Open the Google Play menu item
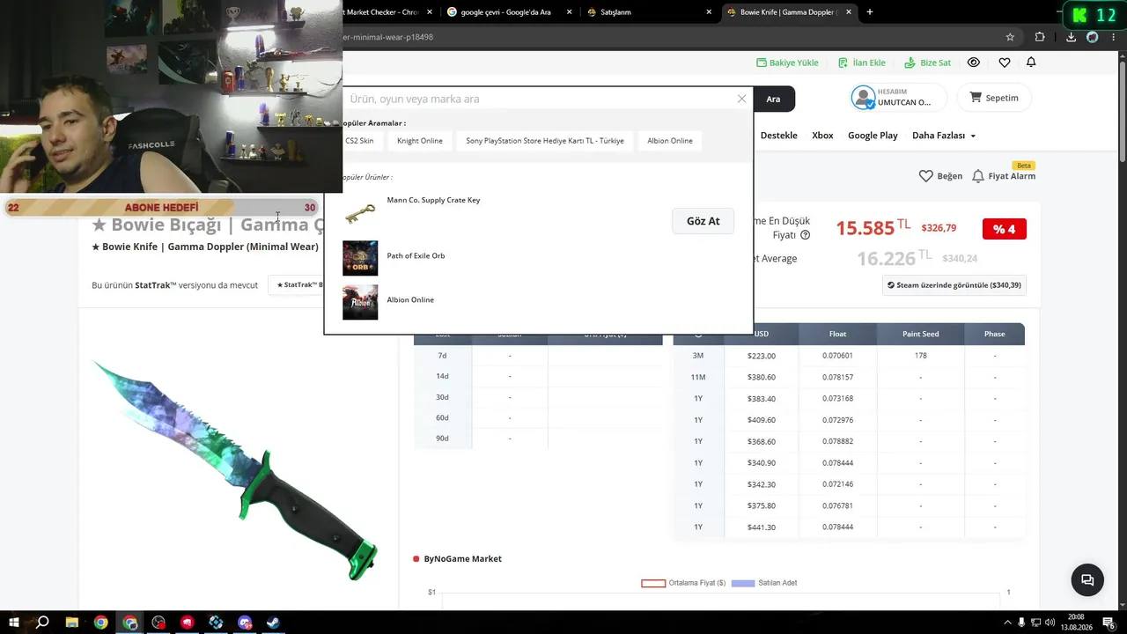 click(x=873, y=136)
